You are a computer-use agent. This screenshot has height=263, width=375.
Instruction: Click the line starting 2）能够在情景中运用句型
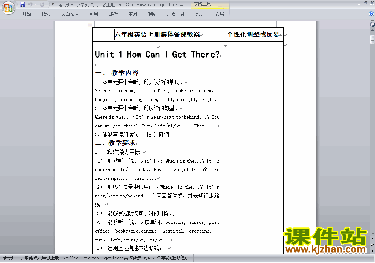[158, 187]
